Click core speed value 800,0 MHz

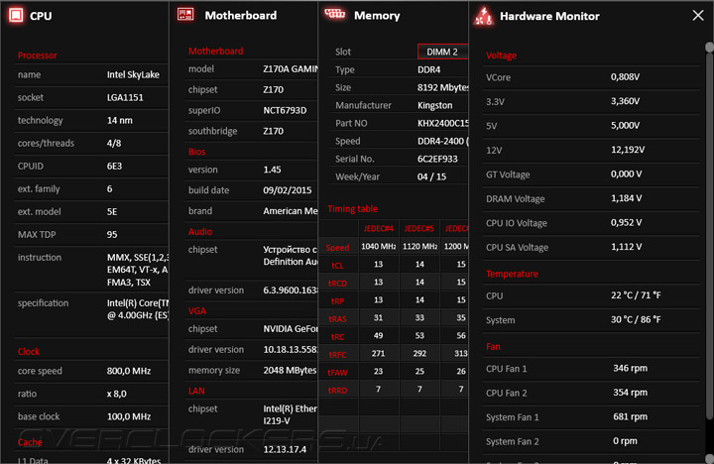129,371
